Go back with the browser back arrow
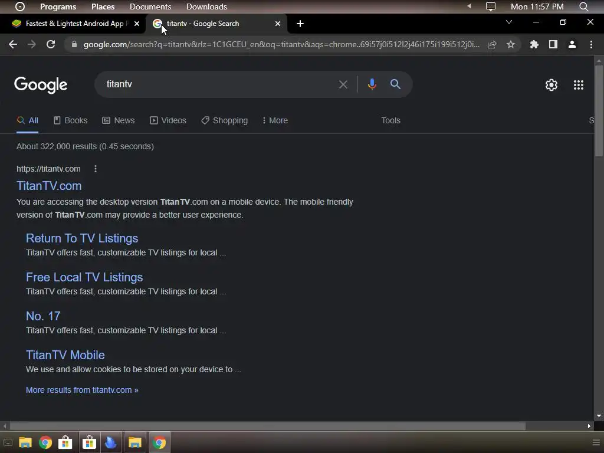604x453 pixels. (13, 44)
